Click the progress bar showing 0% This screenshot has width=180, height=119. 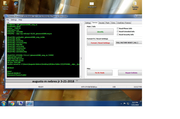point(74,81)
